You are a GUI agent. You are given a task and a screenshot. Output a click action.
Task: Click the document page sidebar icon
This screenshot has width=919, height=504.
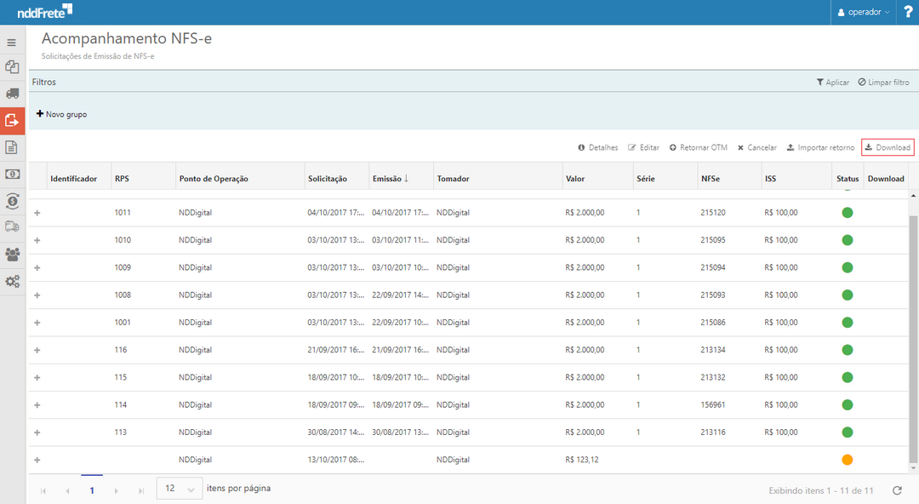tap(12, 147)
